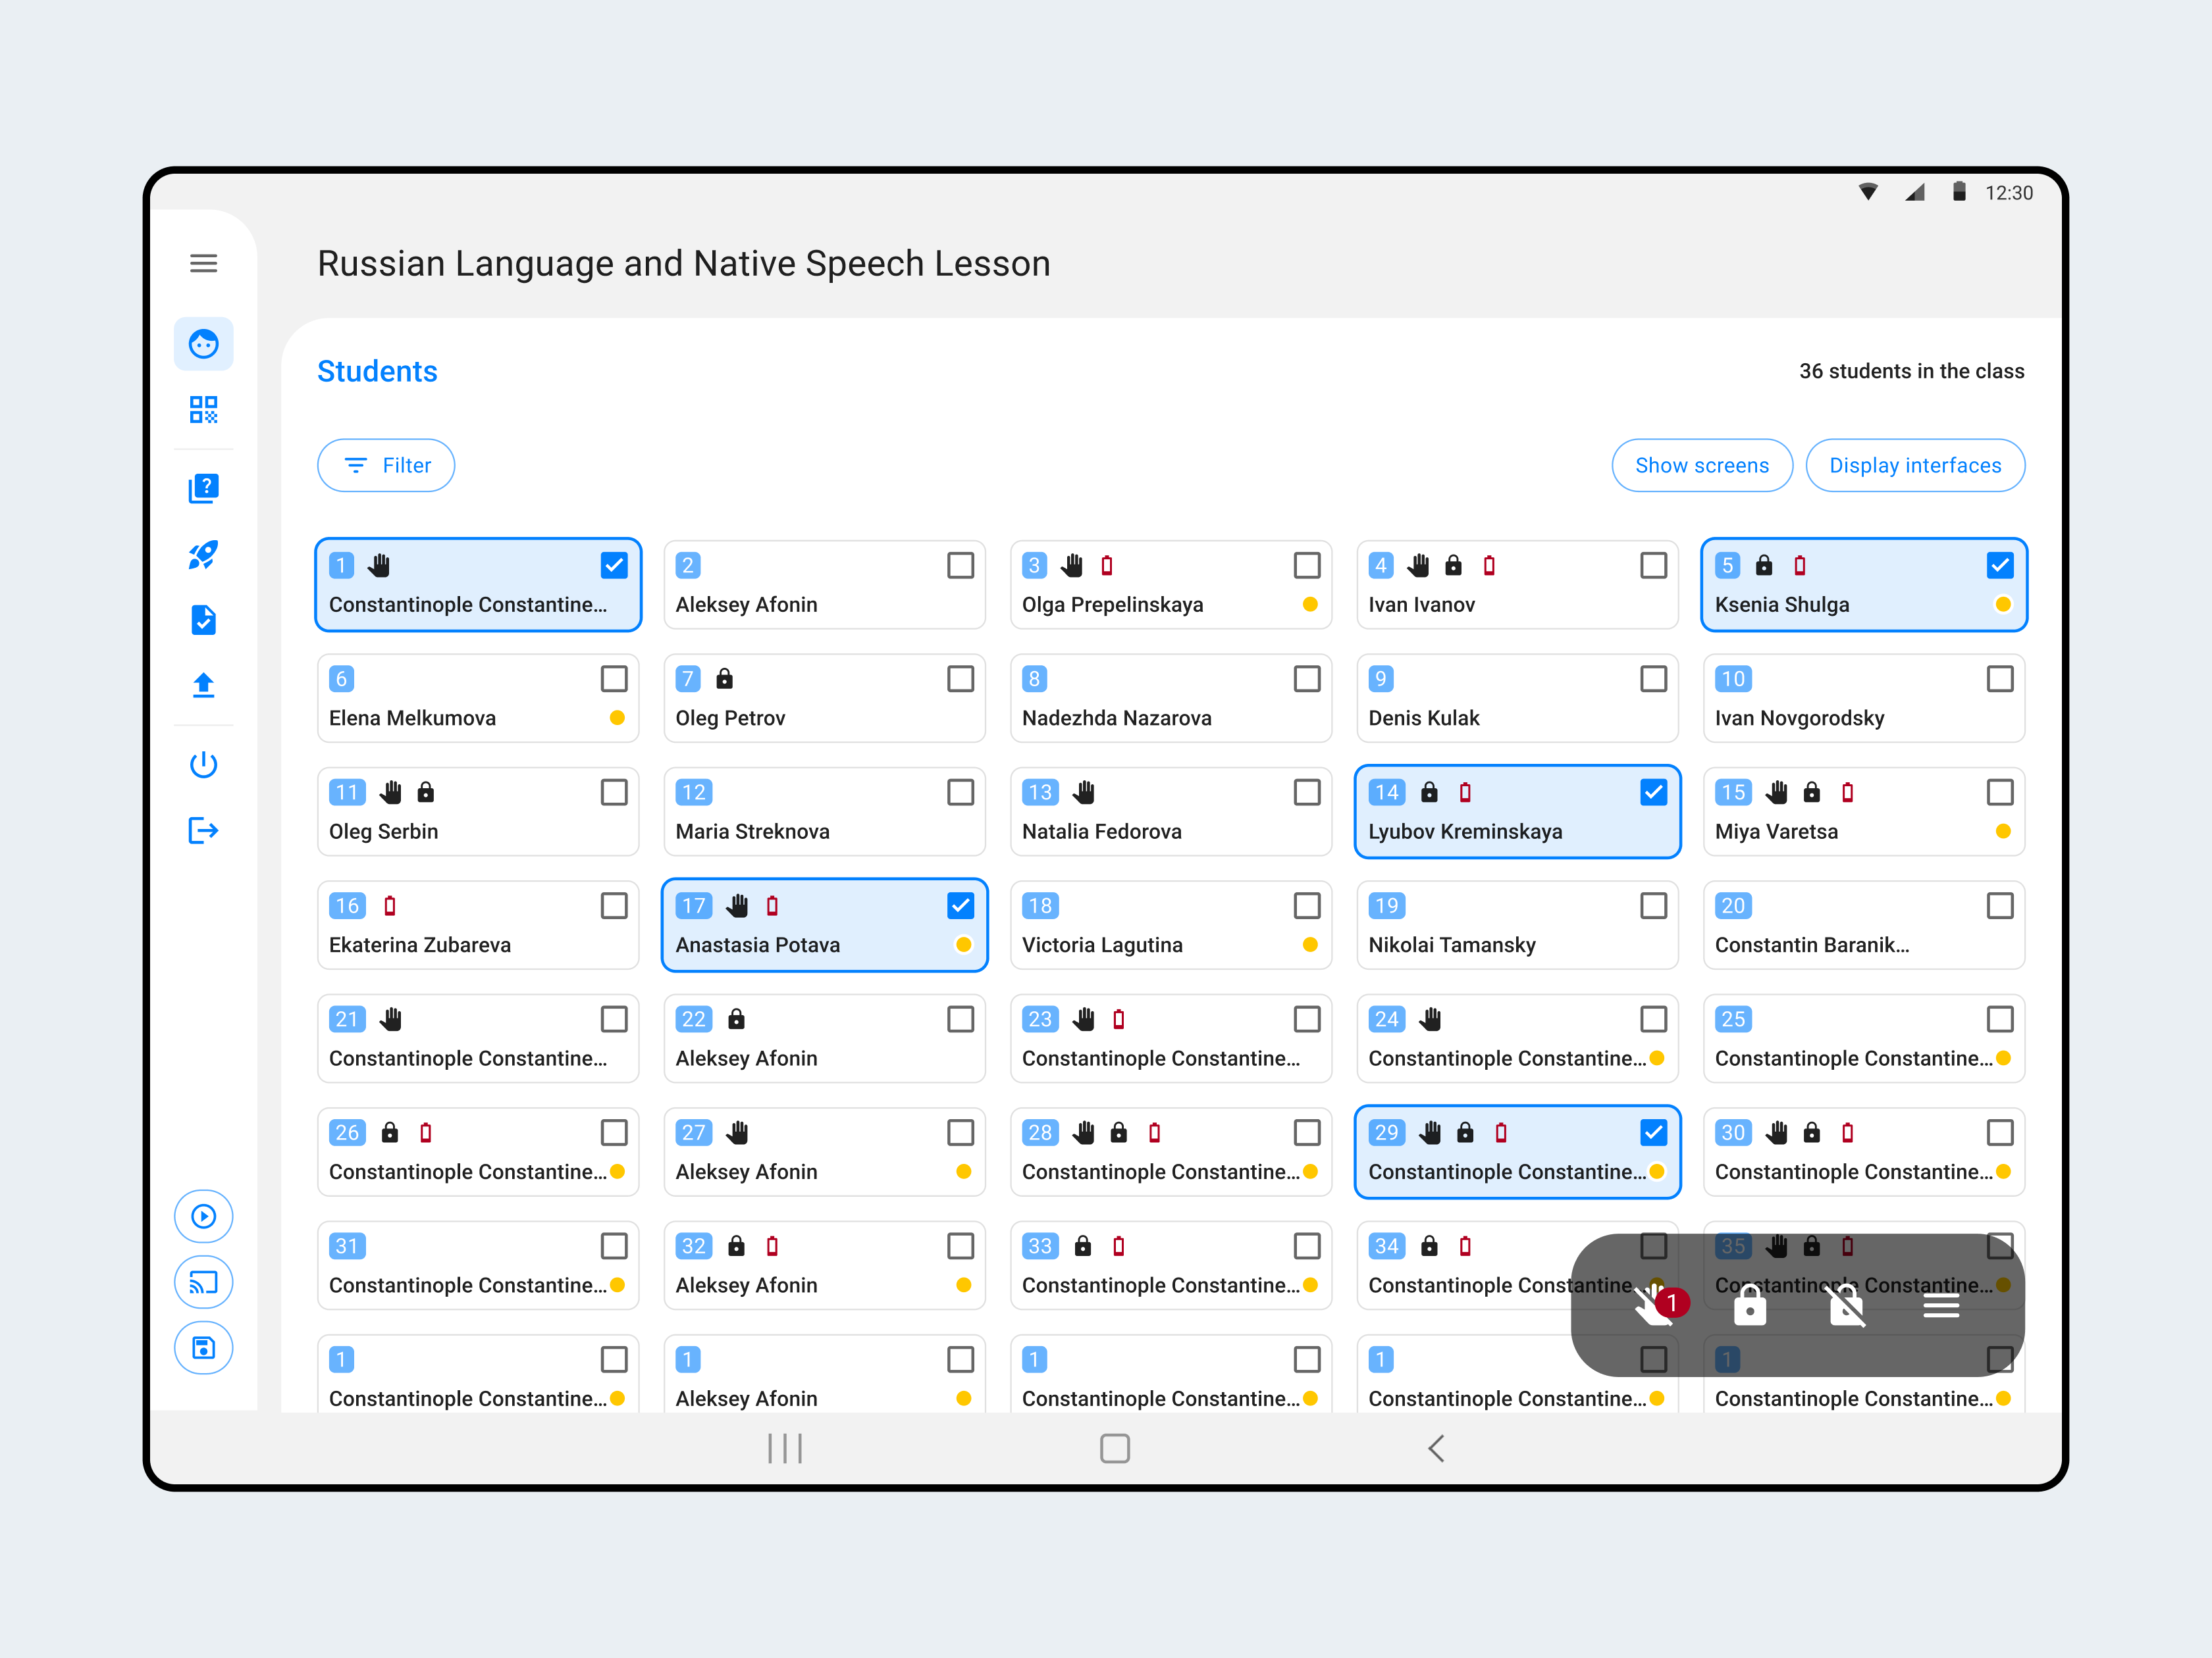Open the Filter dropdown
Image resolution: width=2212 pixels, height=1658 pixels.
pyautogui.click(x=386, y=466)
